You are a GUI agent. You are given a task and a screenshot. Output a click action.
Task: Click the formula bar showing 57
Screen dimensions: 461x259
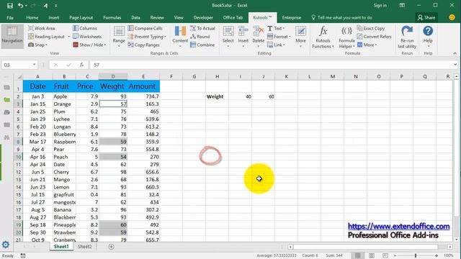(271, 65)
